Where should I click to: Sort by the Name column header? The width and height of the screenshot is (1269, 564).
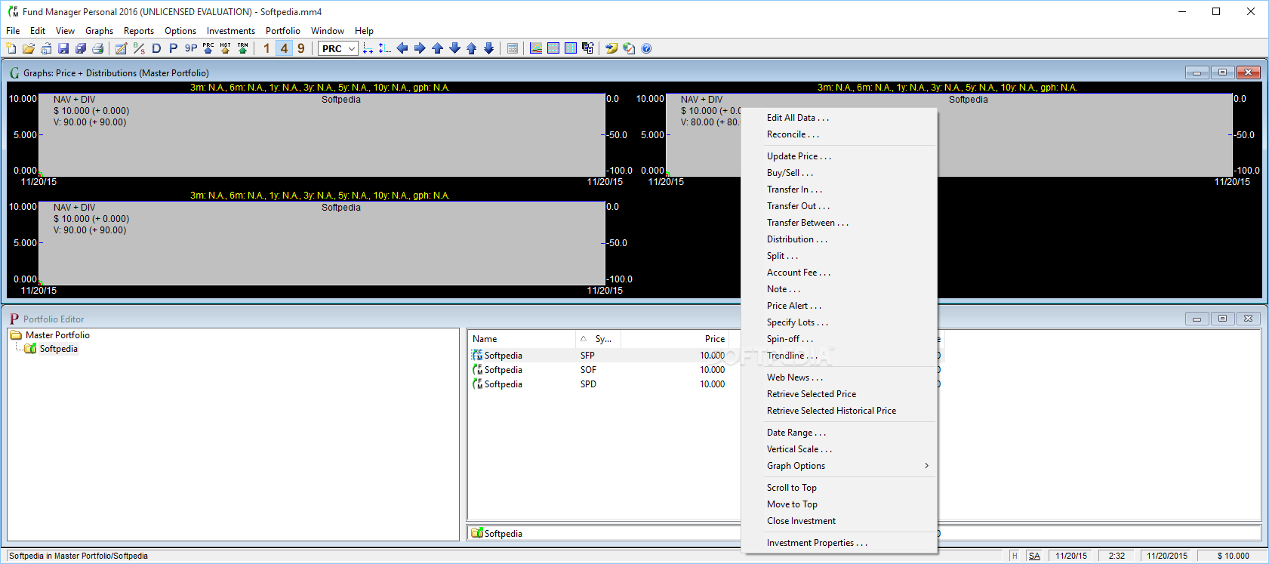click(x=522, y=339)
